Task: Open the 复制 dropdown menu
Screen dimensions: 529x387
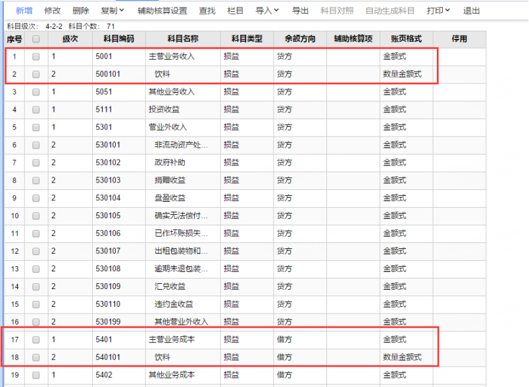Action: (113, 11)
